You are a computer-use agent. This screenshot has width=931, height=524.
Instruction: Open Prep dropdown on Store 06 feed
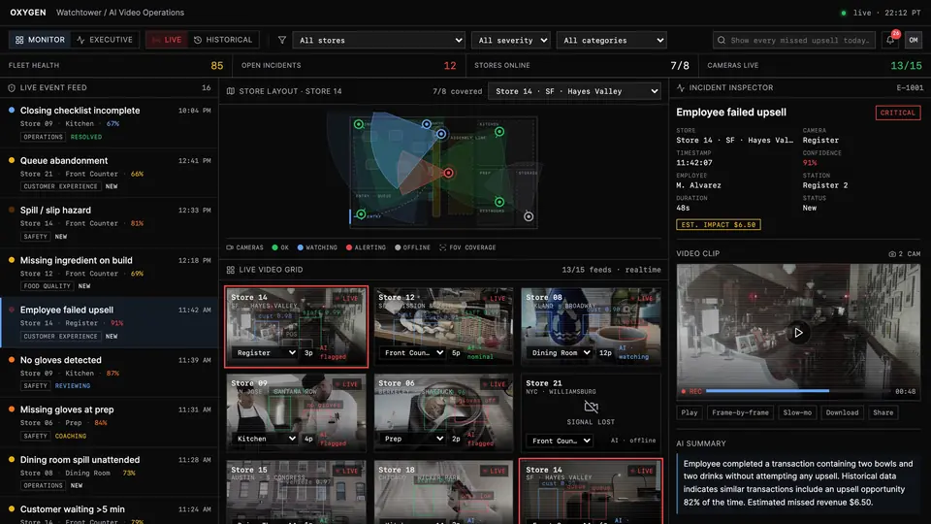tap(413, 439)
